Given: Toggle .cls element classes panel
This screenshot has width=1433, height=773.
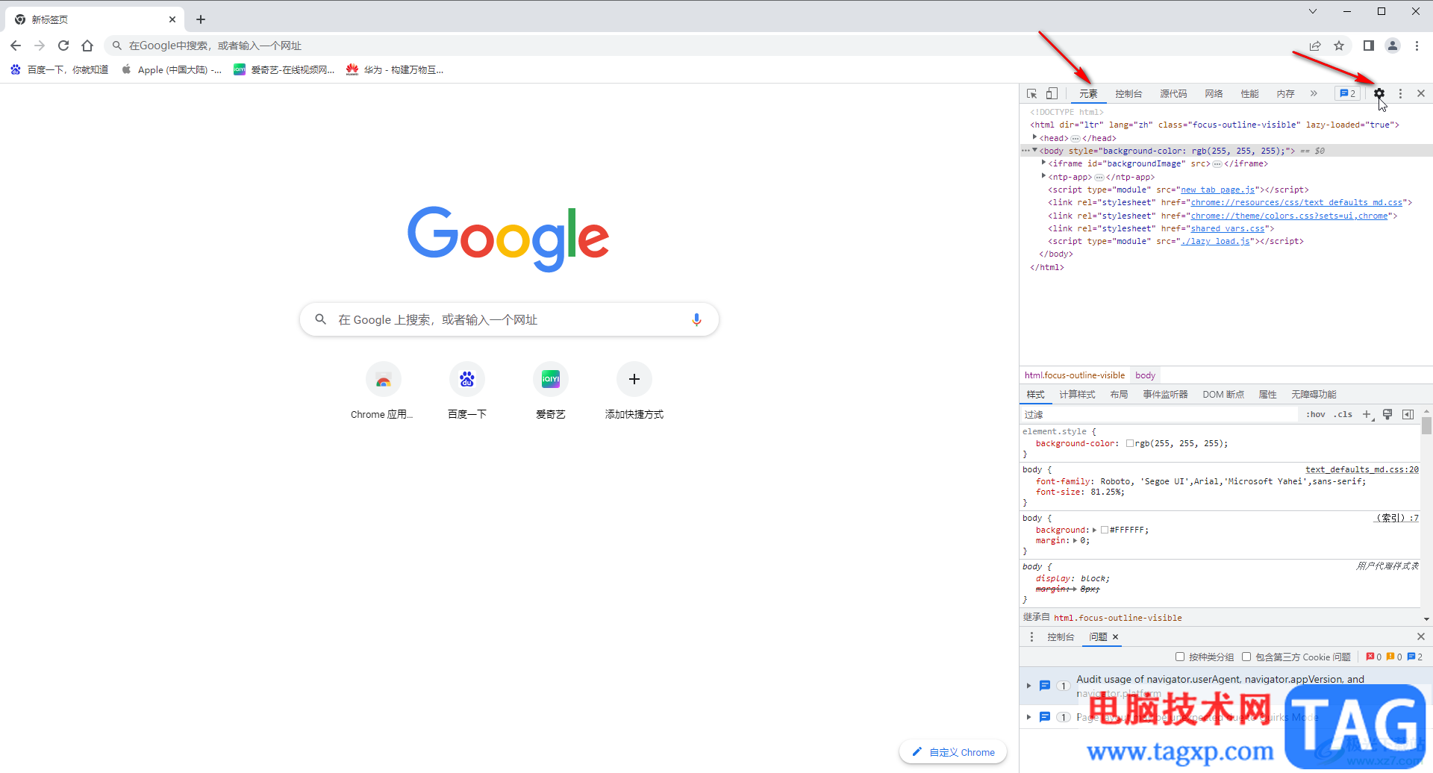Looking at the screenshot, I should (x=1343, y=415).
